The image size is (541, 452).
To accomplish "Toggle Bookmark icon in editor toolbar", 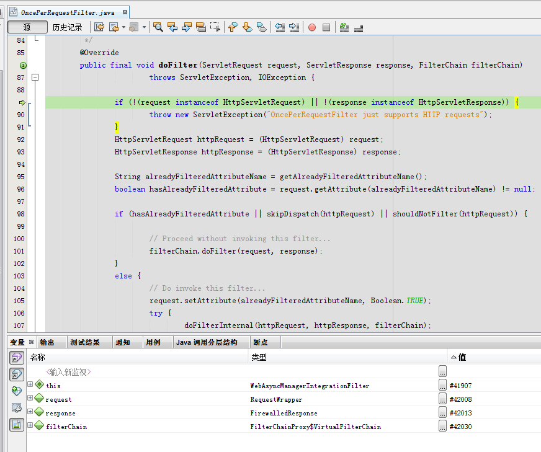I will [262, 27].
